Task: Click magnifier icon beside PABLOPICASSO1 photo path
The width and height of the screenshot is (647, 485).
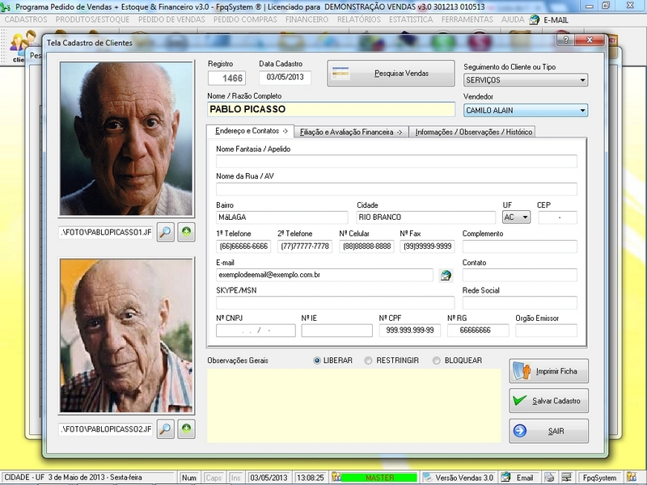Action: 165,232
